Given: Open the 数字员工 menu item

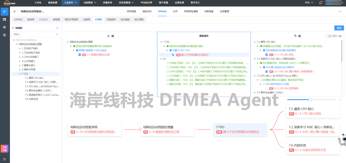Looking at the screenshot, I should (195, 3).
